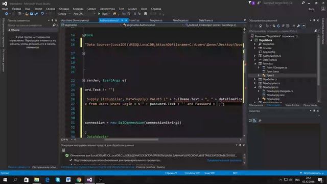Open the Файл menu
The width and height of the screenshot is (327, 184).
(x=5, y=9)
